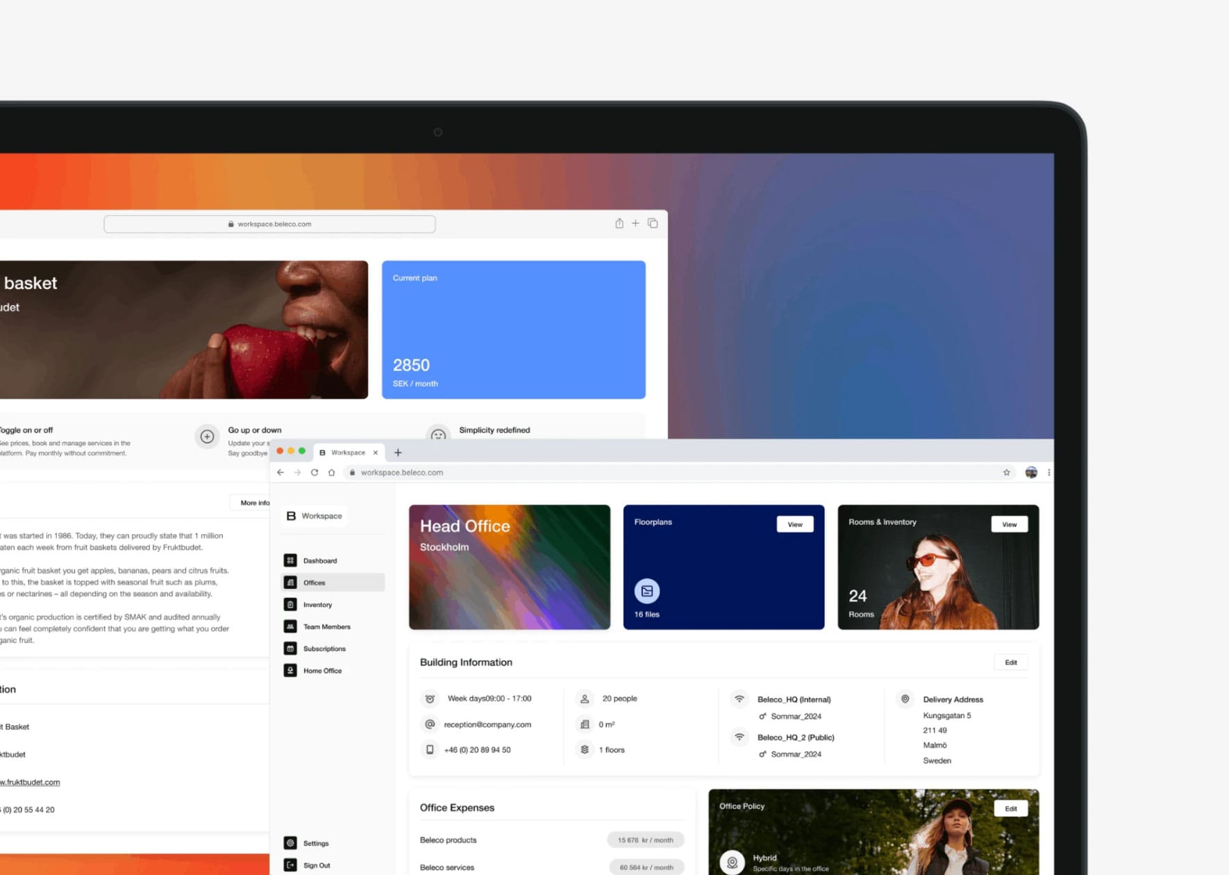Viewport: 1229px width, 875px height.
Task: Click the Dashboard sidebar icon
Action: tap(290, 560)
